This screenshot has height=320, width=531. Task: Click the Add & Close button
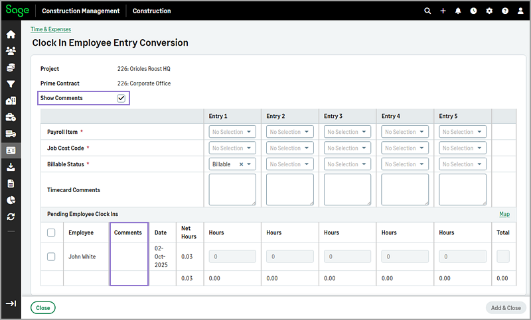tap(506, 308)
